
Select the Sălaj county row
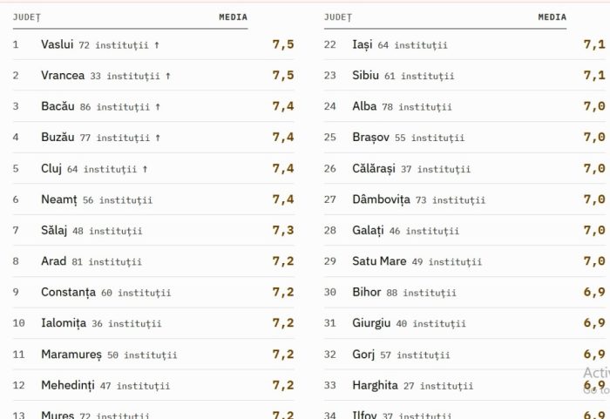(153, 230)
